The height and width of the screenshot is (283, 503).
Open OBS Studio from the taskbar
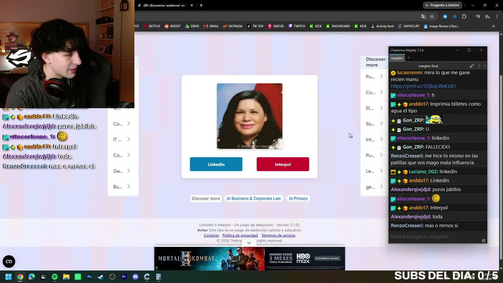pyautogui.click(x=112, y=277)
